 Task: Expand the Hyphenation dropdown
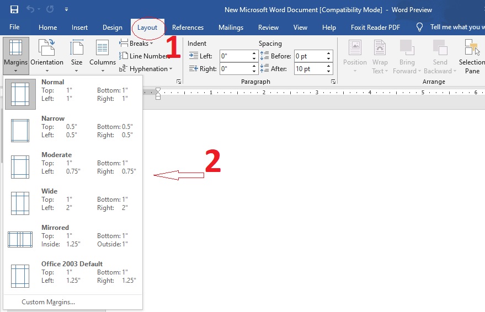click(x=147, y=69)
